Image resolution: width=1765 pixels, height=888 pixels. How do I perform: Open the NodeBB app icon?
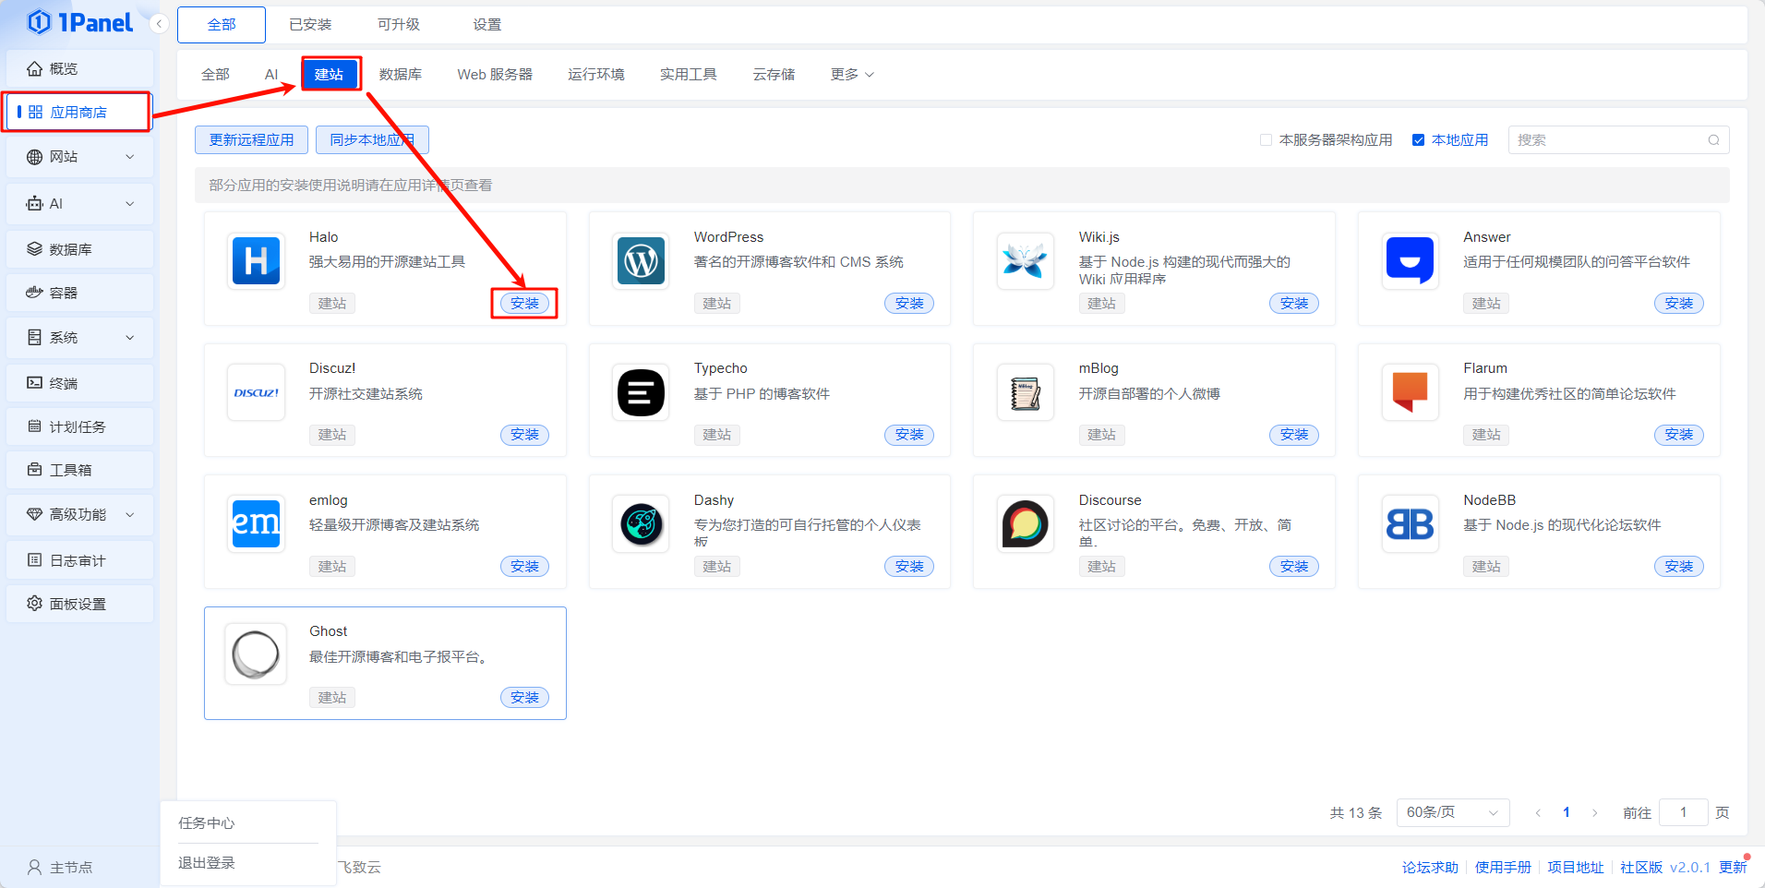[x=1410, y=523]
